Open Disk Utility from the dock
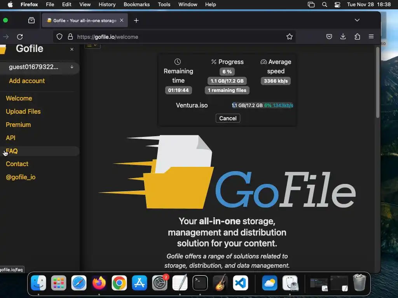The width and height of the screenshot is (398, 298). [290, 283]
